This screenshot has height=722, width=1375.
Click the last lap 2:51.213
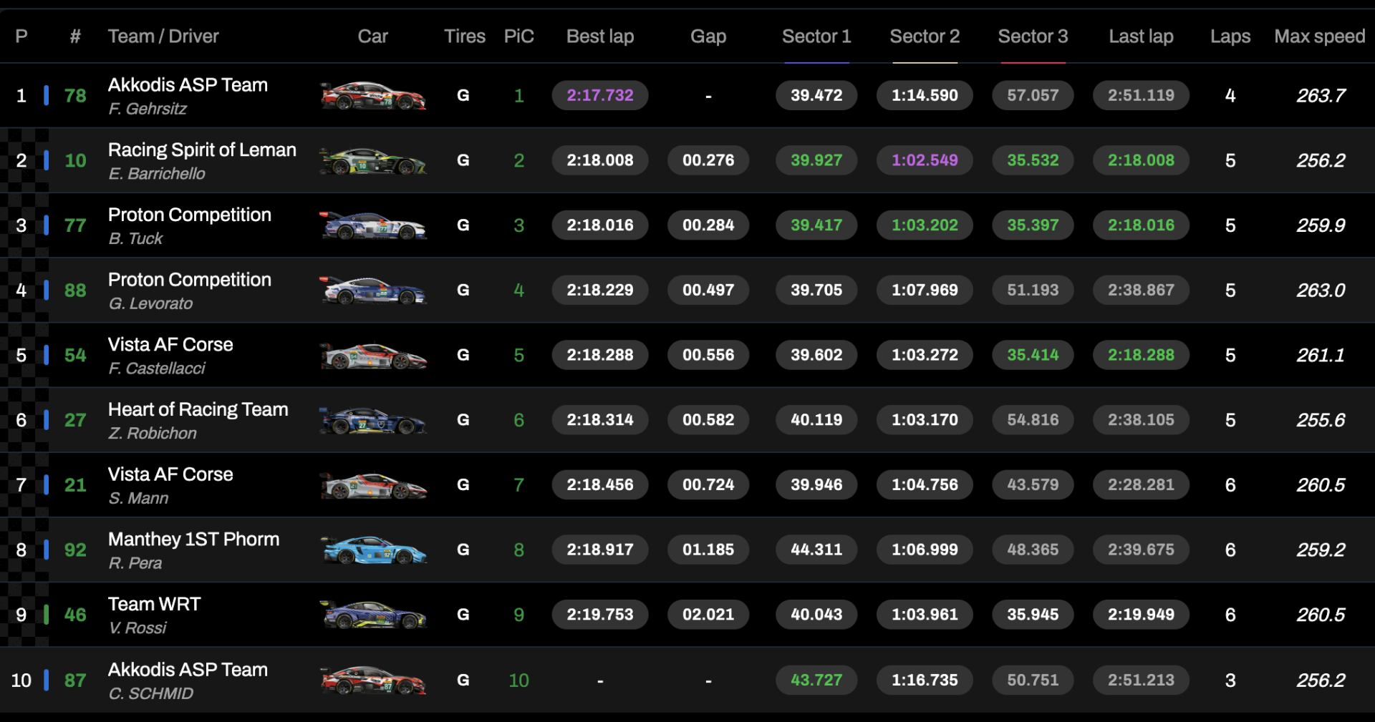1141,680
